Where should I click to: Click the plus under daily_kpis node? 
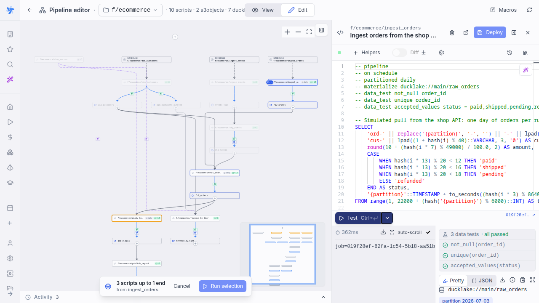(x=137, y=244)
